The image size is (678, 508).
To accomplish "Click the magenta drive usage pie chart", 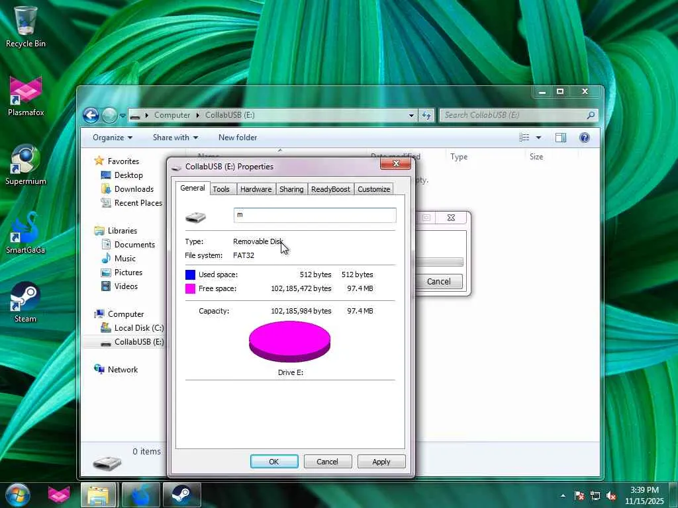I will click(290, 341).
